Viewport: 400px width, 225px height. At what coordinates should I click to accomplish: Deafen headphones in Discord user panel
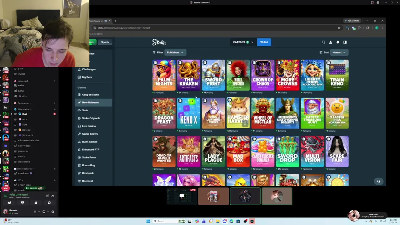pos(44,212)
